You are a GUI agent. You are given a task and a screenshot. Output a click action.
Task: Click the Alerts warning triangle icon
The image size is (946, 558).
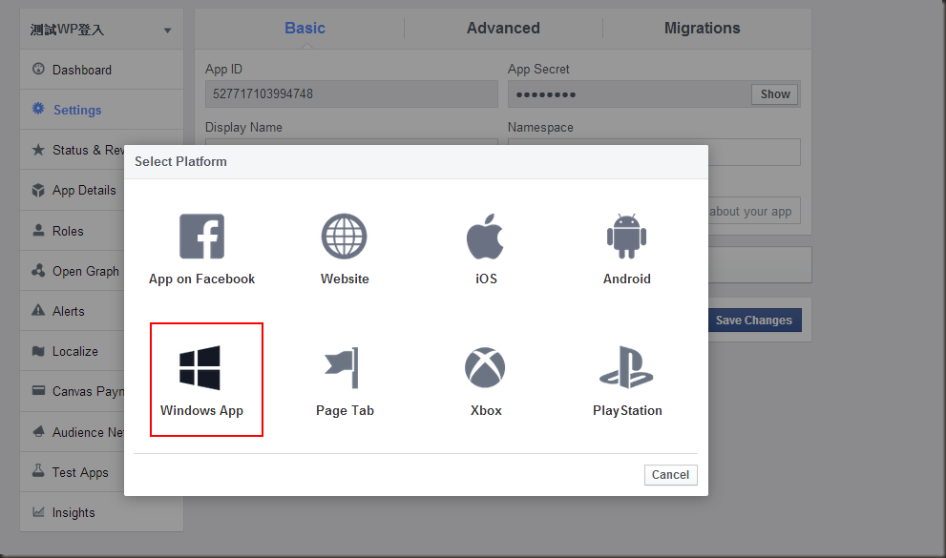point(38,310)
